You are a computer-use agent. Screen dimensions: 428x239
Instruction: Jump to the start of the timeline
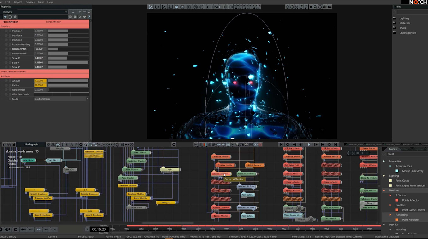click(x=281, y=145)
